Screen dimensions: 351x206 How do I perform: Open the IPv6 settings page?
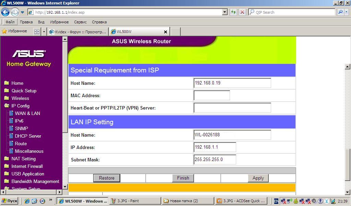[x=16, y=121]
